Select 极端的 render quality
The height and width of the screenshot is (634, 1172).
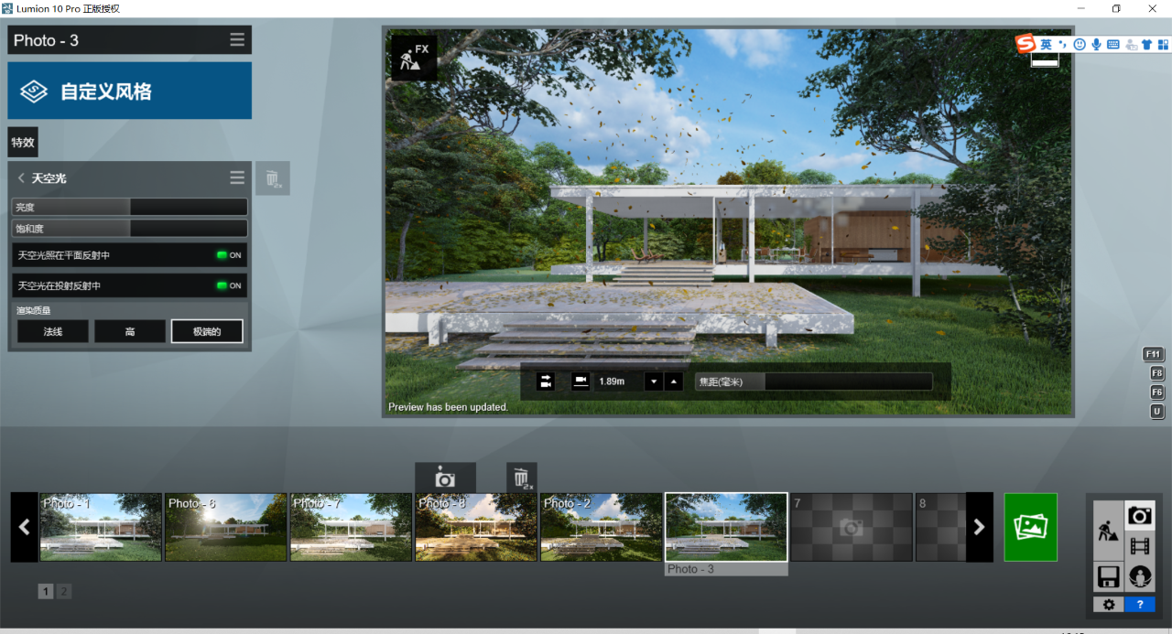click(207, 331)
